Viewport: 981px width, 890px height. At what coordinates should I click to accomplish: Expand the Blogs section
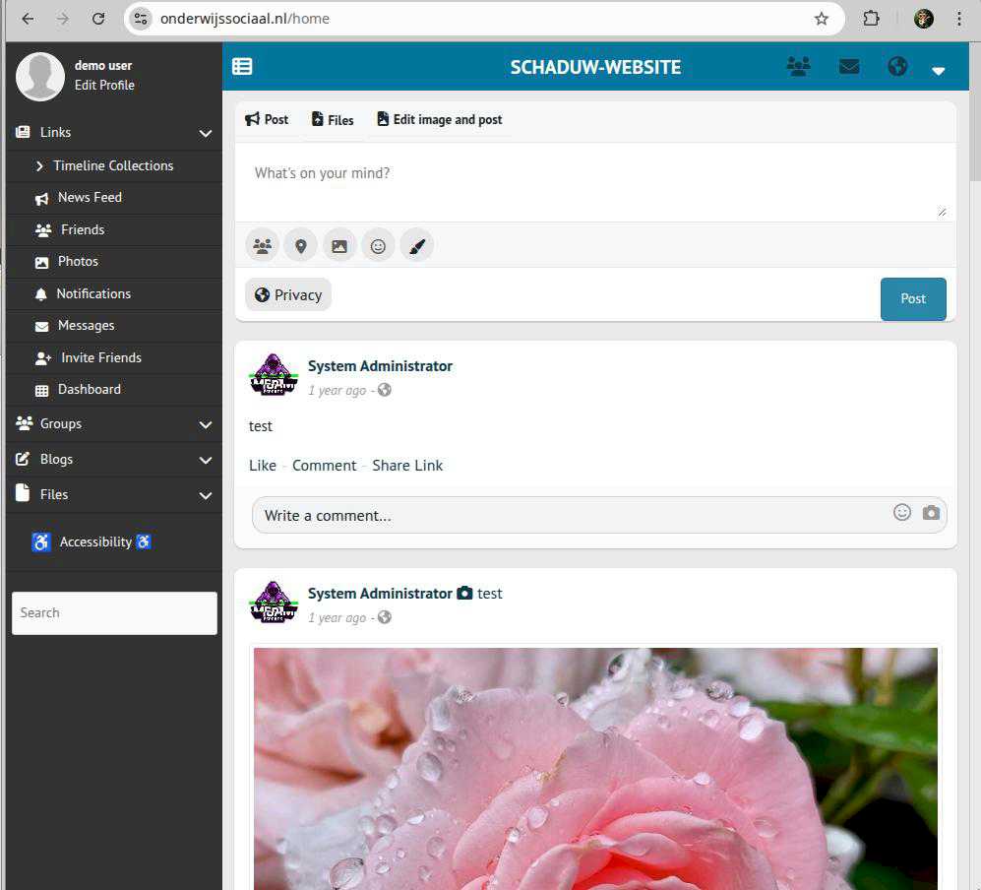205,460
